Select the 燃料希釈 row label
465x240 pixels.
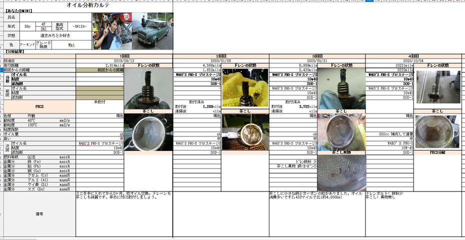[x=39, y=157]
